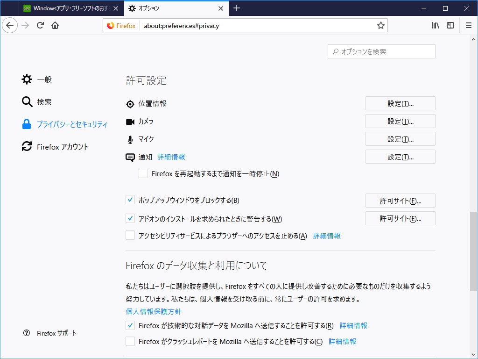
Task: Click the カメラ camera permission icon
Action: tap(130, 121)
